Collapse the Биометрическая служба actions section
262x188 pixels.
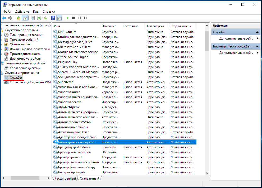pos(257,46)
